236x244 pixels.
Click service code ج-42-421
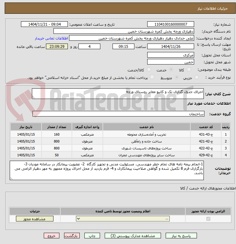(x=206, y=141)
